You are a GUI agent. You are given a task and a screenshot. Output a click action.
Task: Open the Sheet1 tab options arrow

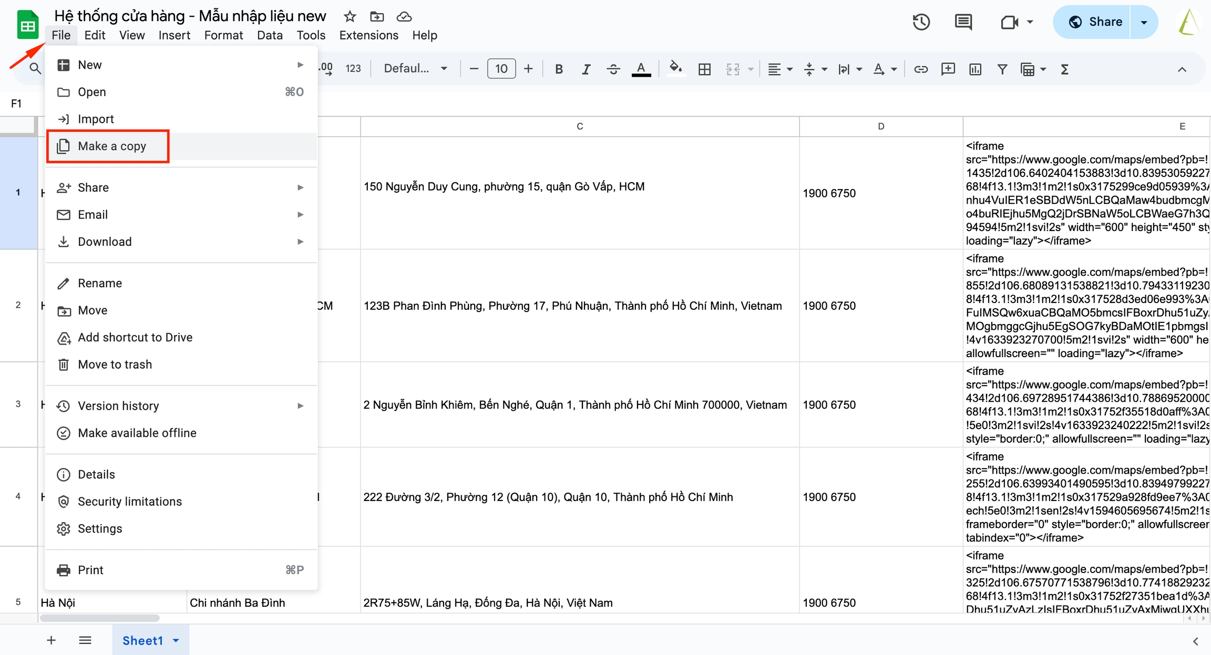click(x=176, y=640)
